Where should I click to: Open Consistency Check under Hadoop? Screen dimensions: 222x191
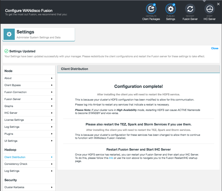coord(29,164)
